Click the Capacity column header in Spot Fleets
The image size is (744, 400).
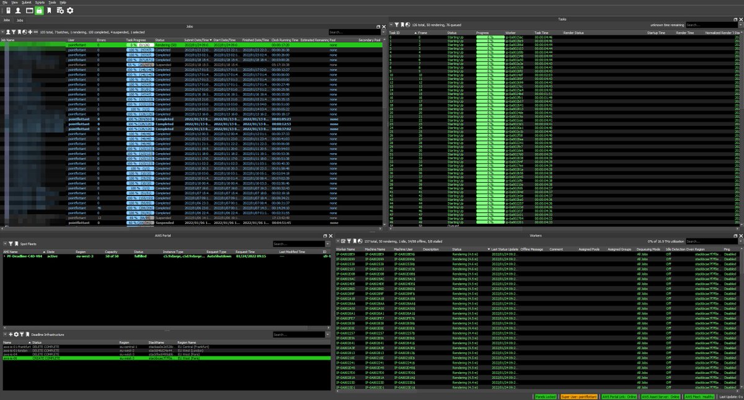[111, 252]
